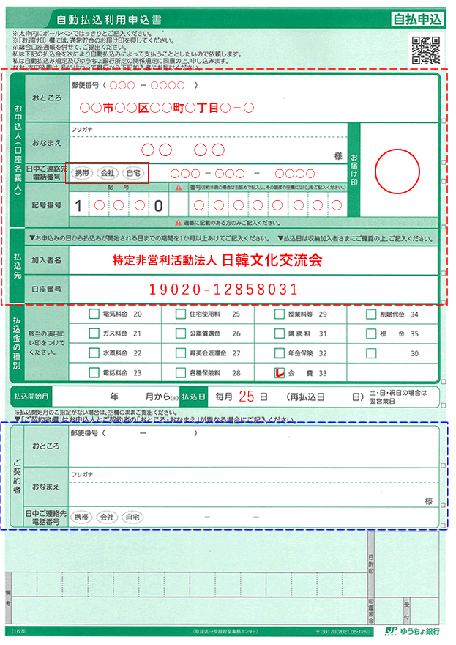The image size is (456, 645).
Task: Click the 自払申込 label box
Action: (417, 19)
